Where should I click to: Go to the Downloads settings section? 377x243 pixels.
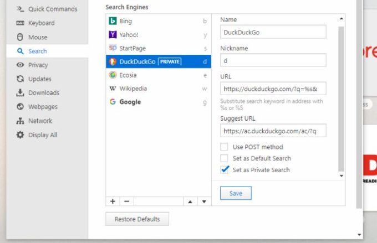[43, 92]
